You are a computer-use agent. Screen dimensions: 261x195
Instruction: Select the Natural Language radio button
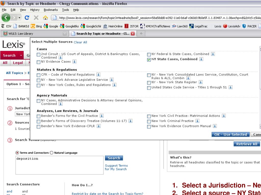pyautogui.click(x=51, y=153)
